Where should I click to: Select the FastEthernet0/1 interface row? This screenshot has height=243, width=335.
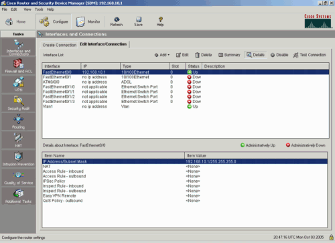pos(186,77)
